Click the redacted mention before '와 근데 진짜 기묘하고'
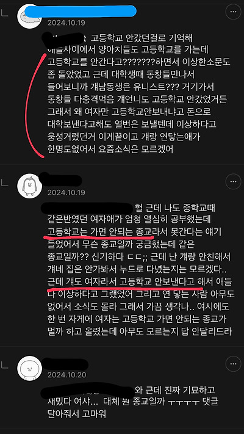 click(x=87, y=391)
